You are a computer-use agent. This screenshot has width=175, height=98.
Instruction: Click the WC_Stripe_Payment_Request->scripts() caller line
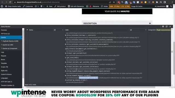[78, 76]
